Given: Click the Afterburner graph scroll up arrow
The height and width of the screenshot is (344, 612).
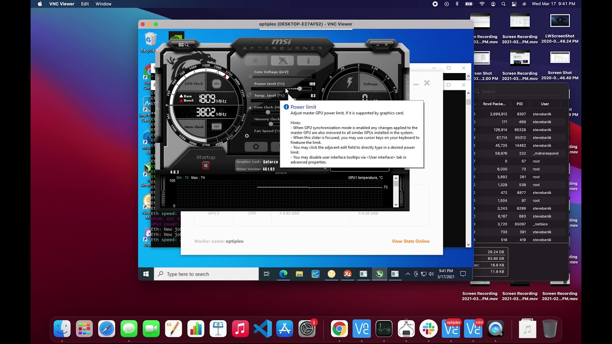Looking at the screenshot, I should point(395,178).
